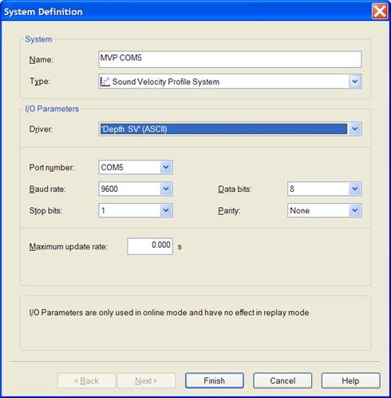391x398 pixels.
Task: Click the Finish button
Action: (x=215, y=380)
